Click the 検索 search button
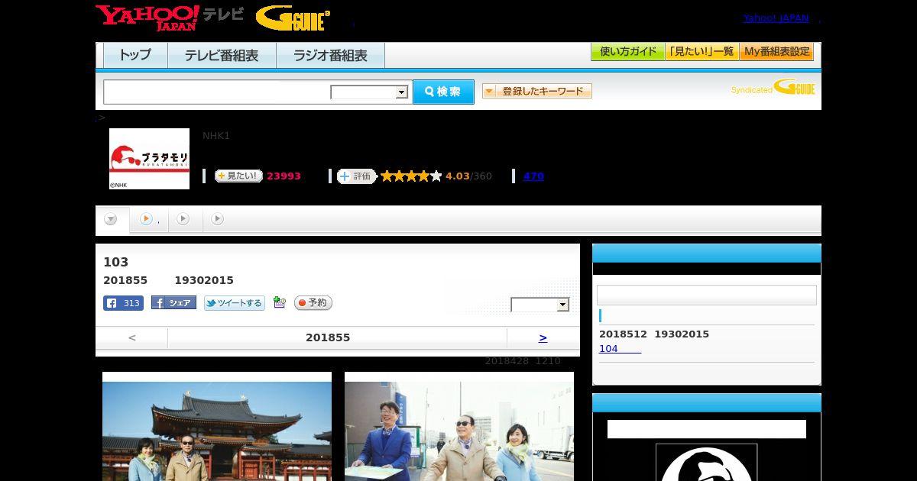 (x=443, y=92)
